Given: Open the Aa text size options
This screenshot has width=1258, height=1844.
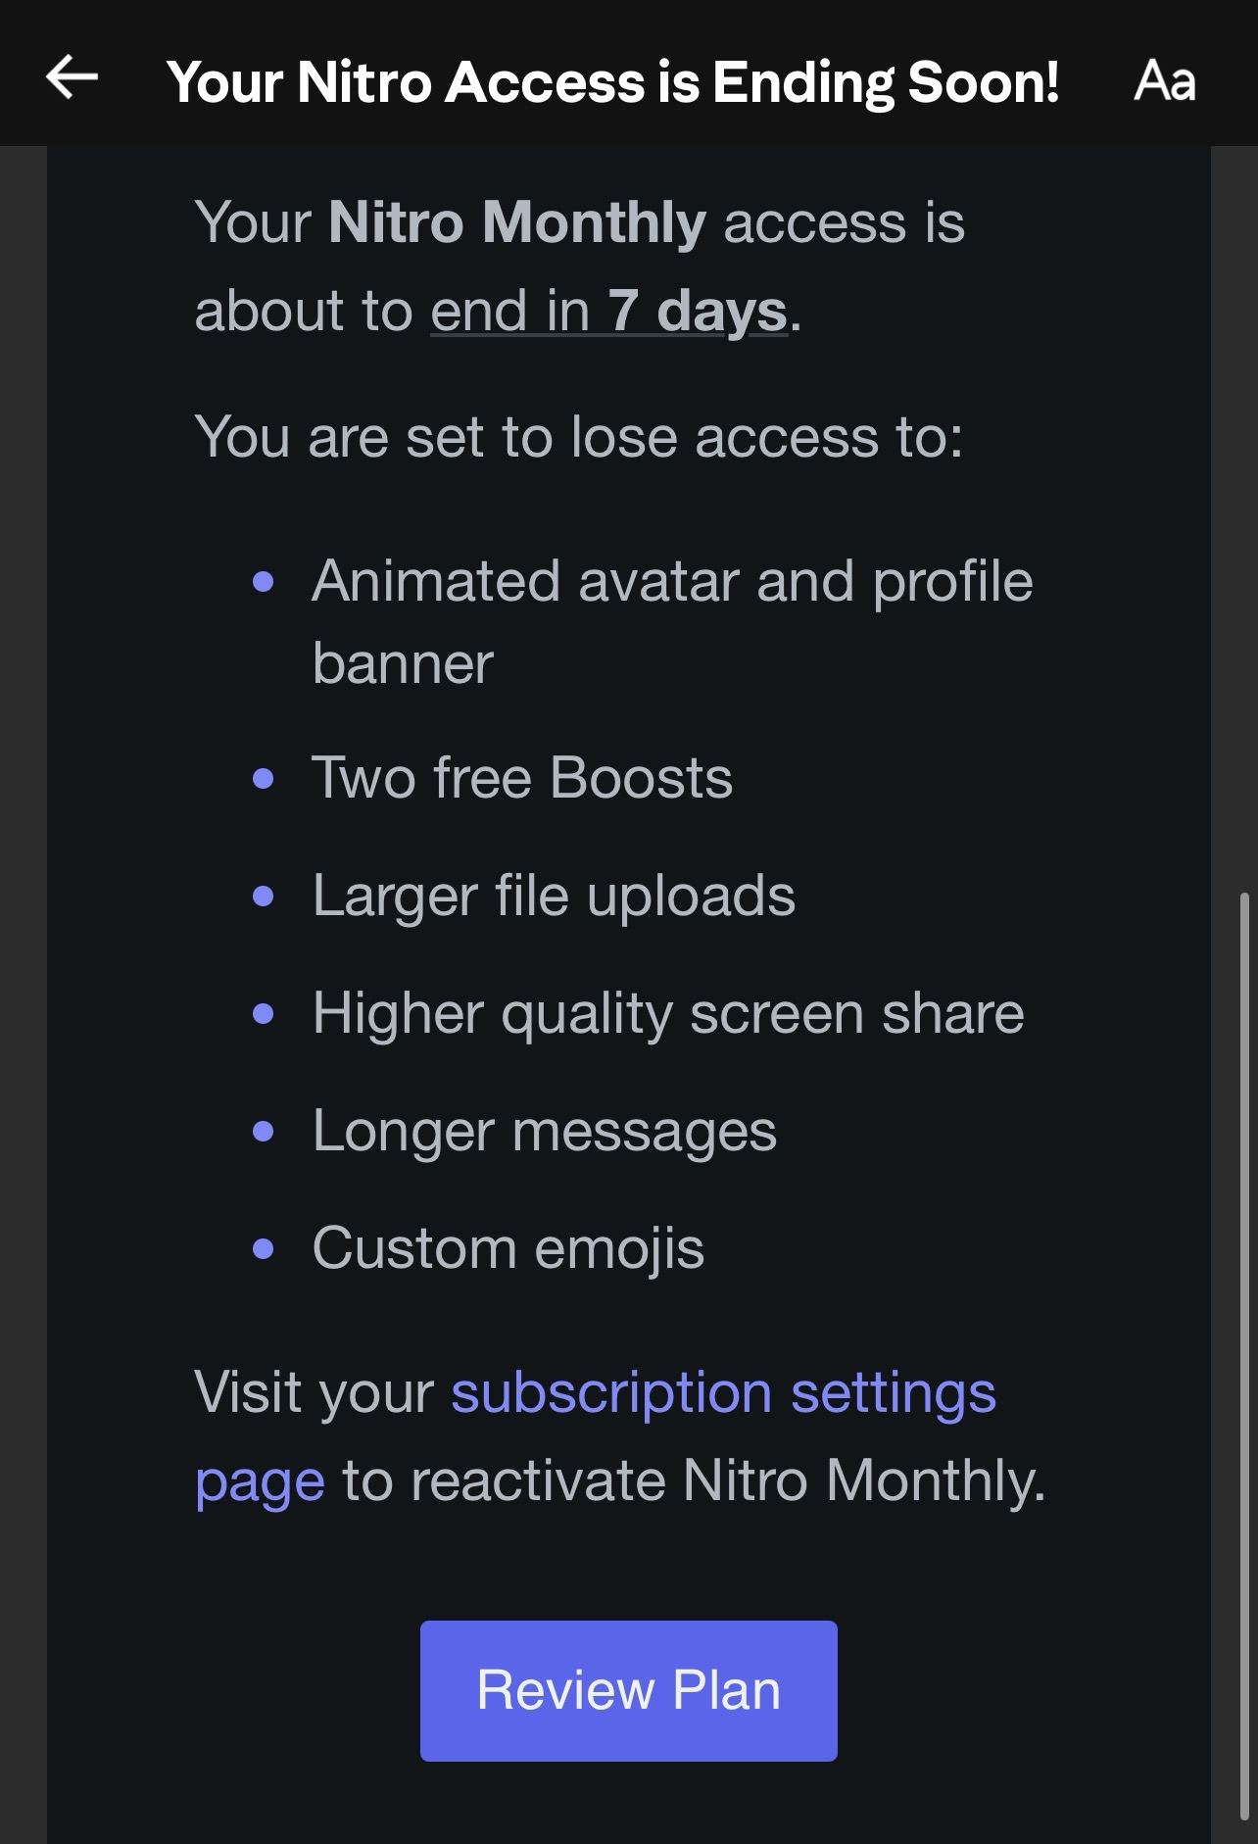Looking at the screenshot, I should pos(1164,80).
